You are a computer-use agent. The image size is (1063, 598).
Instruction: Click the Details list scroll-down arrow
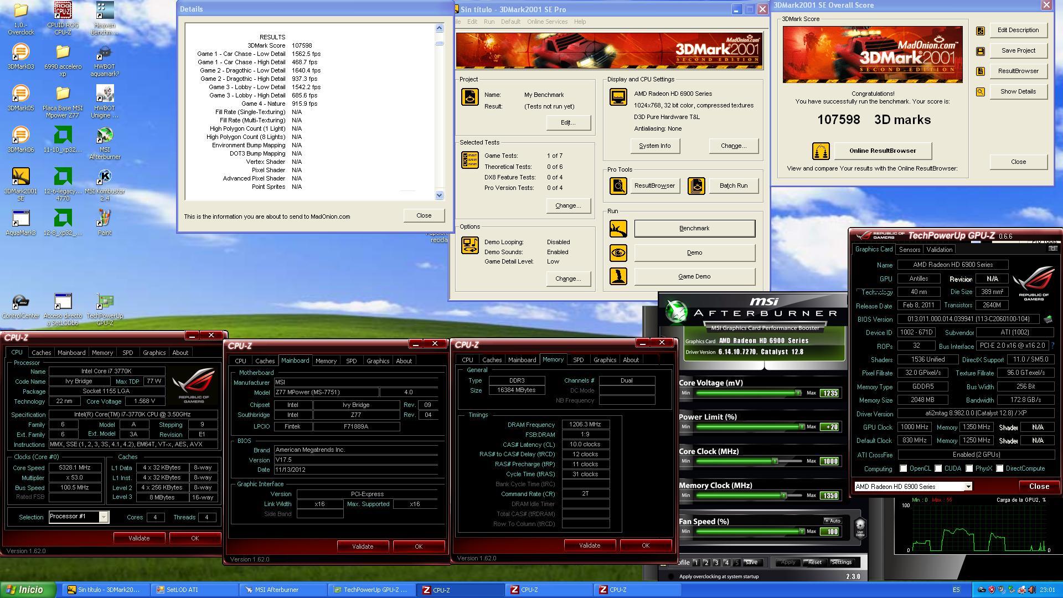440,195
